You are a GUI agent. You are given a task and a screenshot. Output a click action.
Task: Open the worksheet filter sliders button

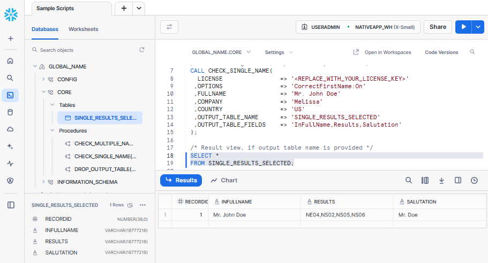point(169,27)
